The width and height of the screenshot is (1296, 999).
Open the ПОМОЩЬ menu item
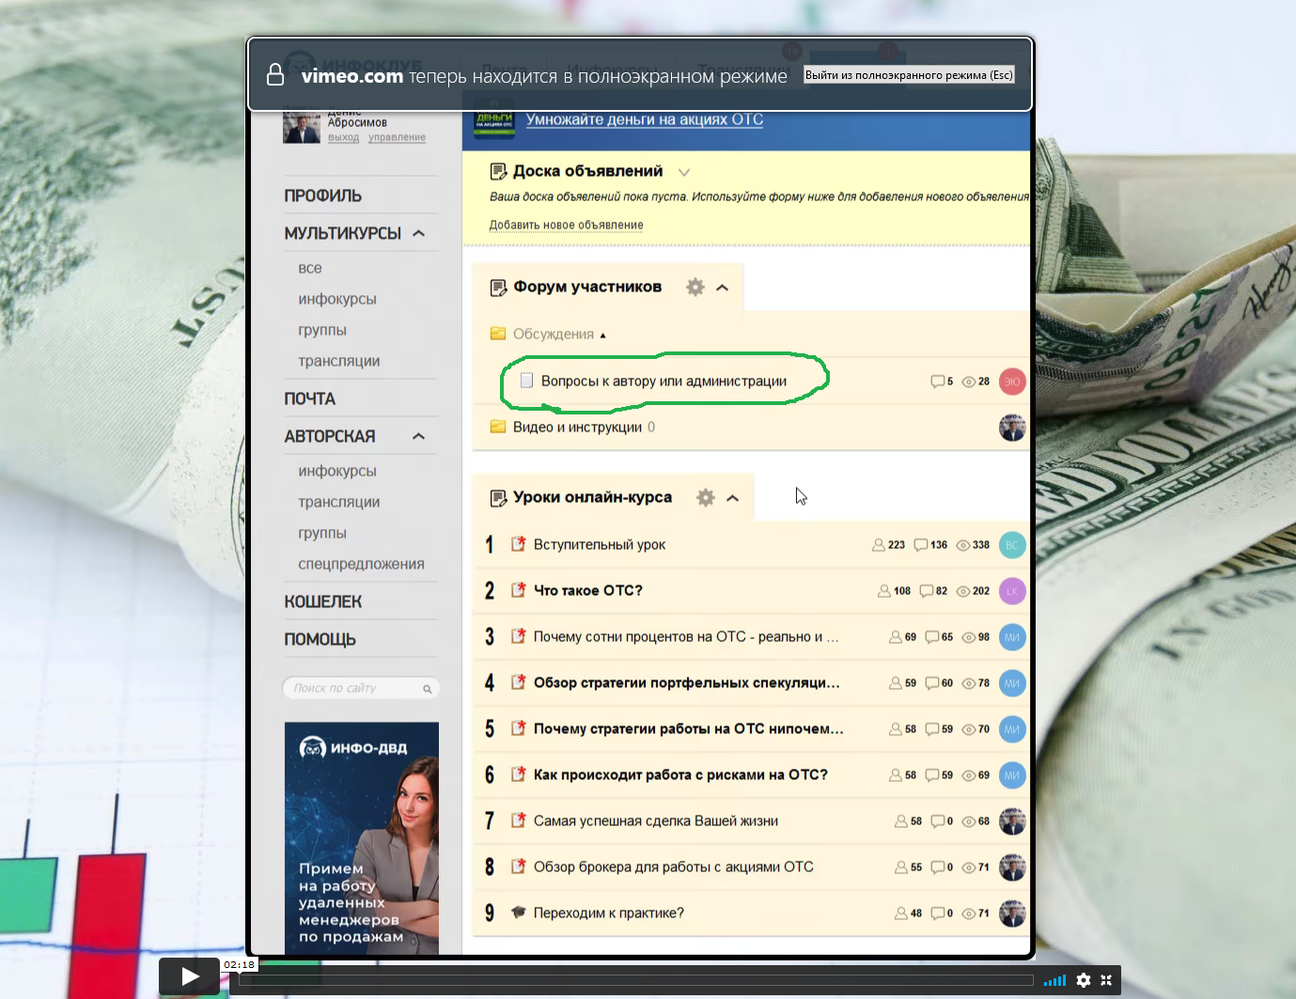[320, 639]
